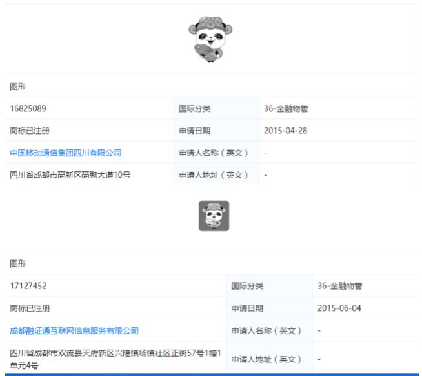The height and width of the screenshot is (376, 422).
Task: Click 申请人名称（英文）label in second record
Action: [266, 330]
